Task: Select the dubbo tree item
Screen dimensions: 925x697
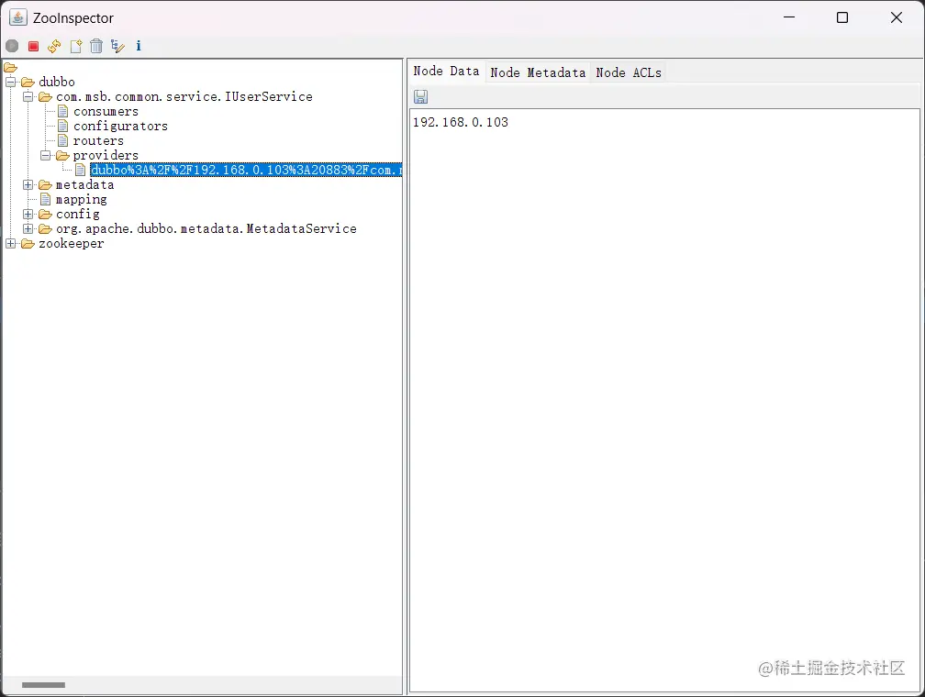Action: coord(57,82)
